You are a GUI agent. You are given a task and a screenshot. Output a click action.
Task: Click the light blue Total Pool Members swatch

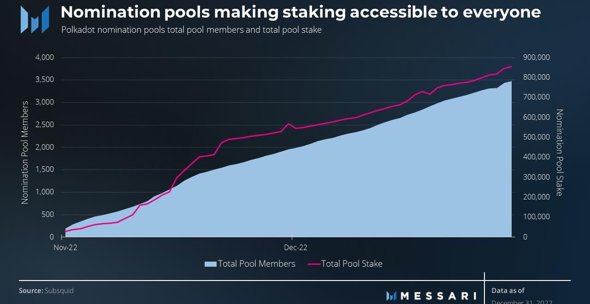[x=210, y=264]
